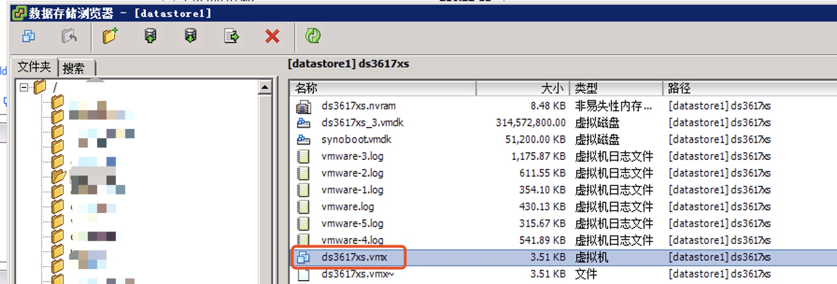Click type cell 非易失性内存...
Viewport: 837px width, 284px height.
pos(613,106)
